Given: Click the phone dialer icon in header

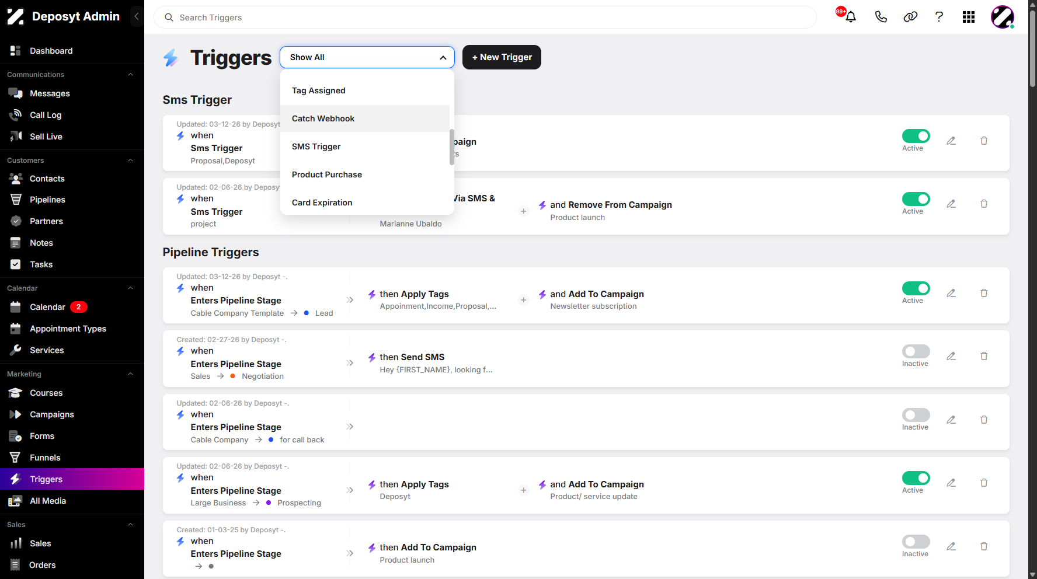Looking at the screenshot, I should click(881, 17).
